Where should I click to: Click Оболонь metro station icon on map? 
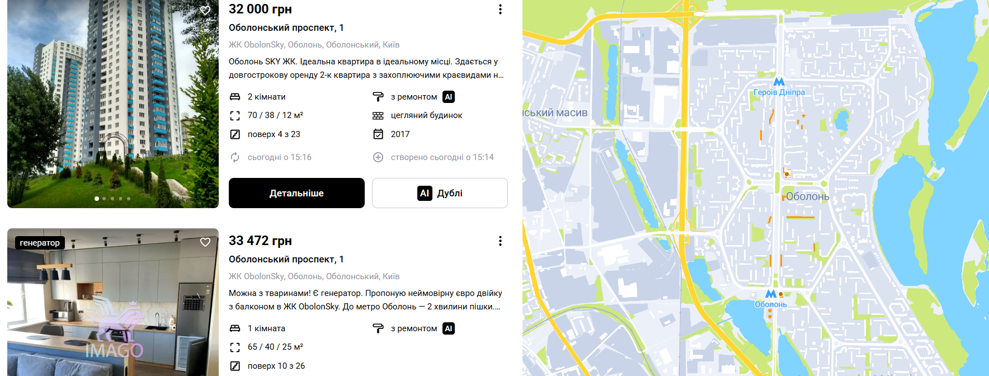771,294
